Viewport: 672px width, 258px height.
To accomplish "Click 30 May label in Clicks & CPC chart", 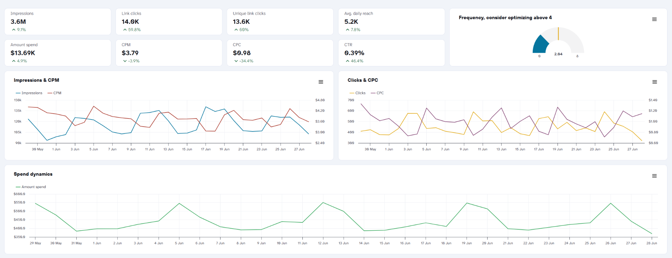I will coord(370,149).
